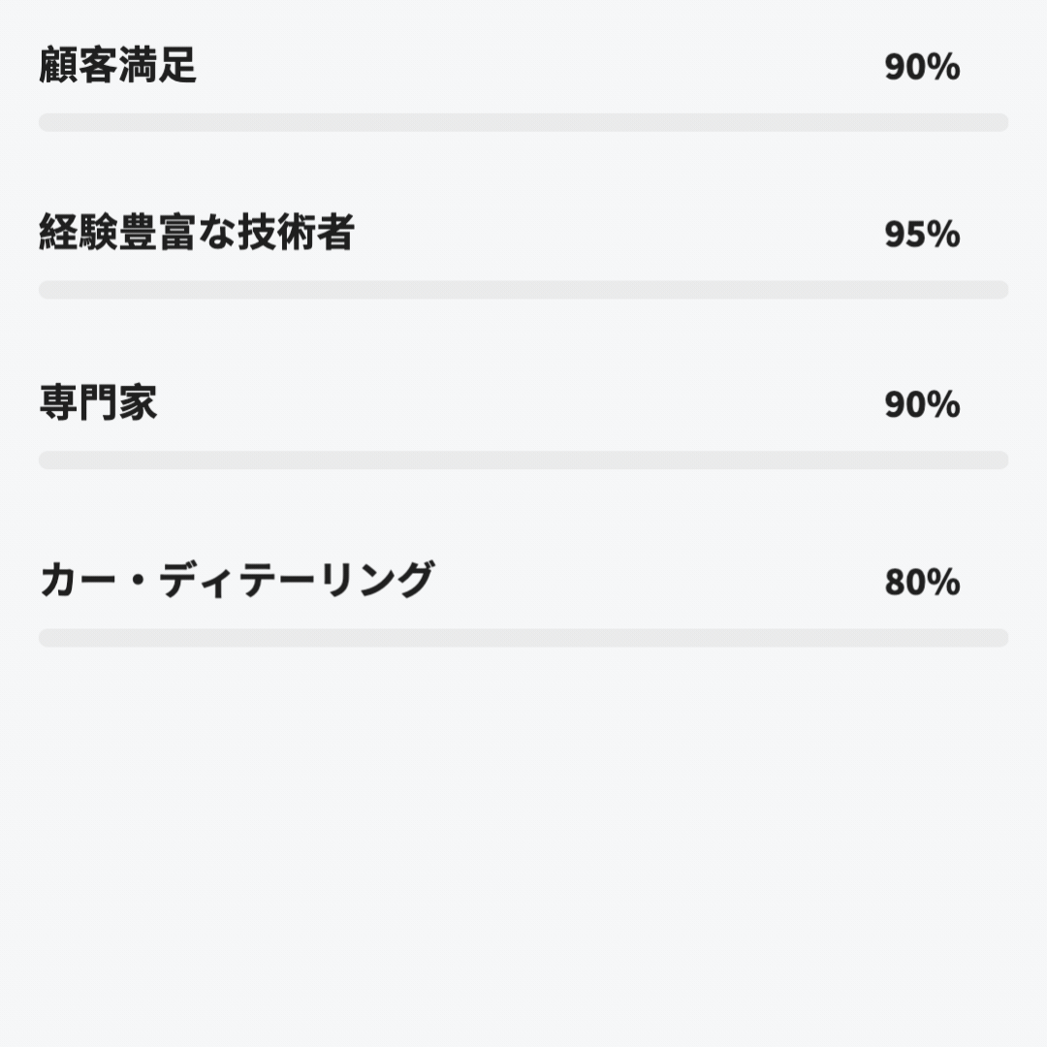Click the first skill bar track

523,122
